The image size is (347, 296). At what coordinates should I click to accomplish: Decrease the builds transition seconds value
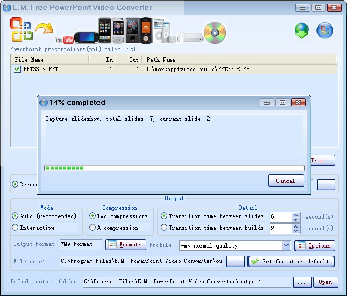pyautogui.click(x=295, y=231)
